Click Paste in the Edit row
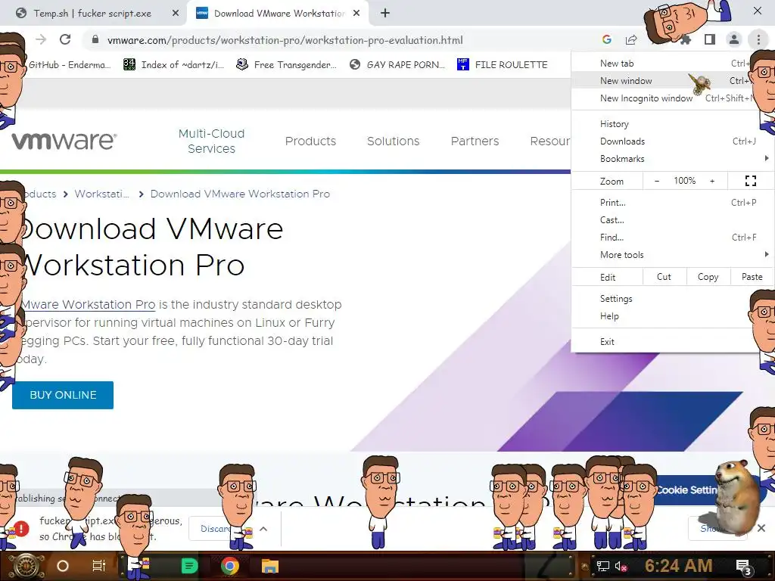 click(x=752, y=277)
